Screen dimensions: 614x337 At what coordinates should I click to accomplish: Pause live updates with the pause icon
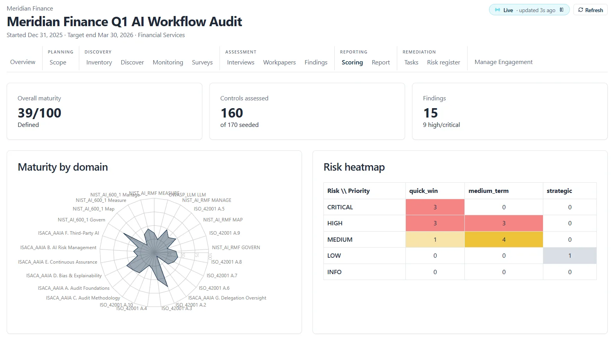[x=562, y=10]
